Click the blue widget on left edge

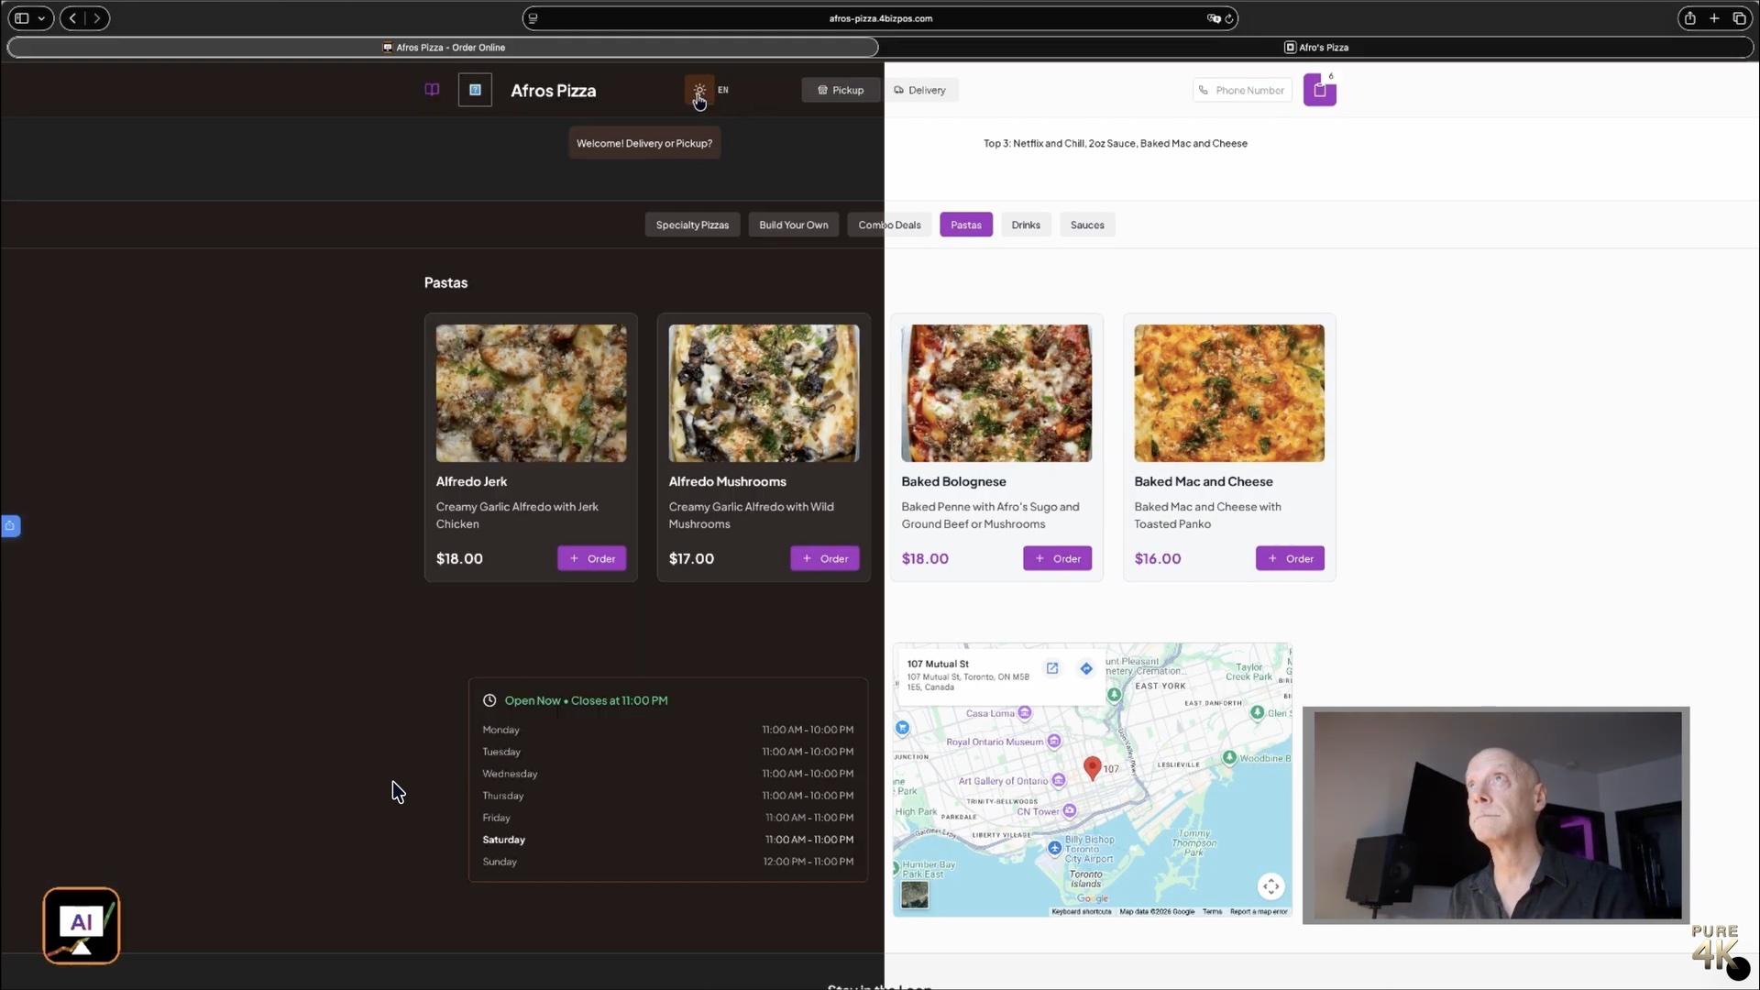[x=10, y=526]
